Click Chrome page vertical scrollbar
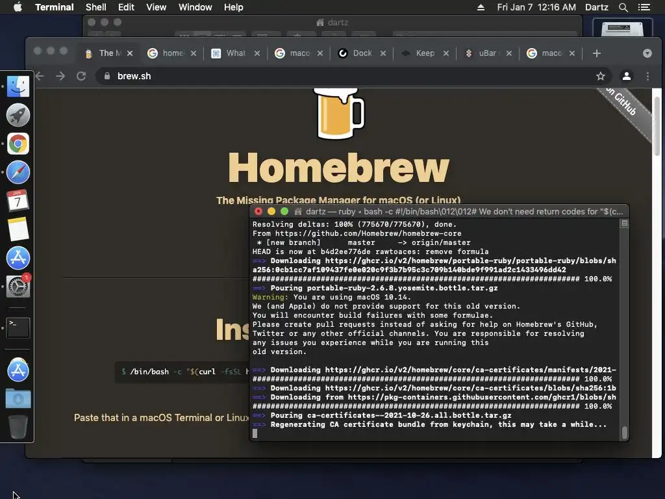The width and height of the screenshot is (665, 499). coord(657,125)
